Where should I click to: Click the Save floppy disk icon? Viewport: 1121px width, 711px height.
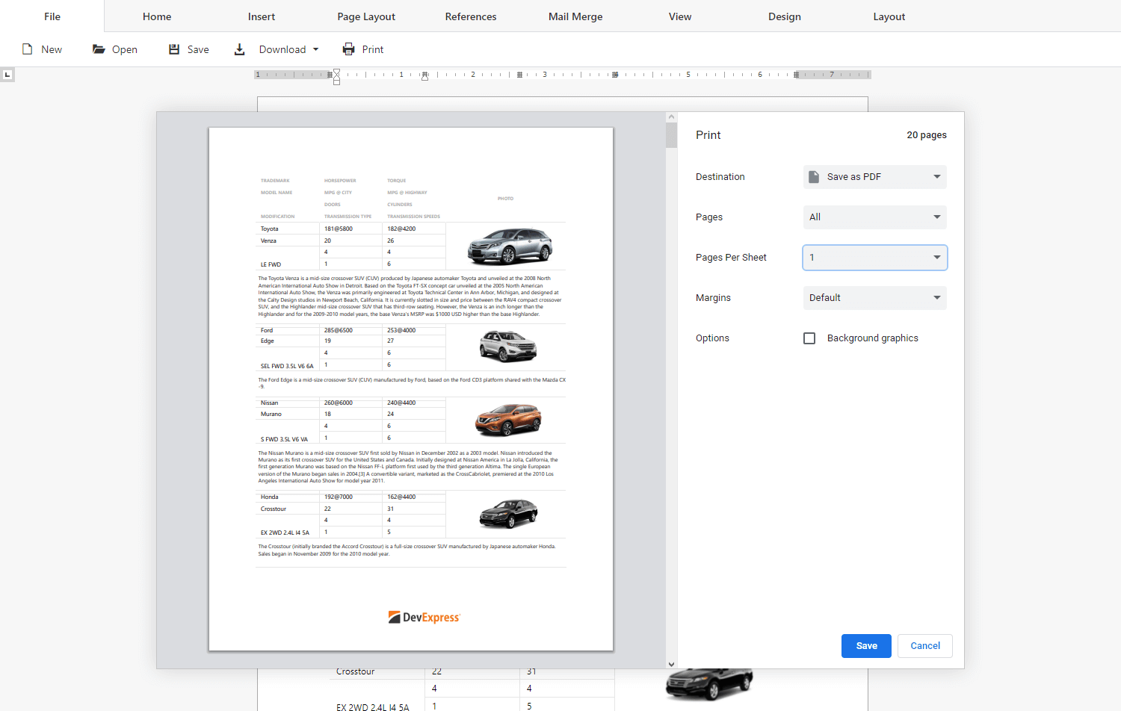pyautogui.click(x=174, y=49)
